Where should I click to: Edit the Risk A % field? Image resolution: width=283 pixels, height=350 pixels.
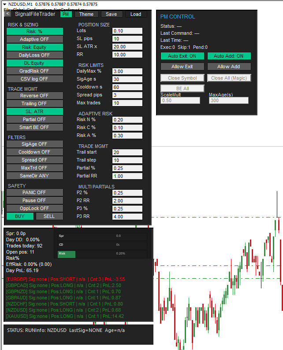point(127,136)
